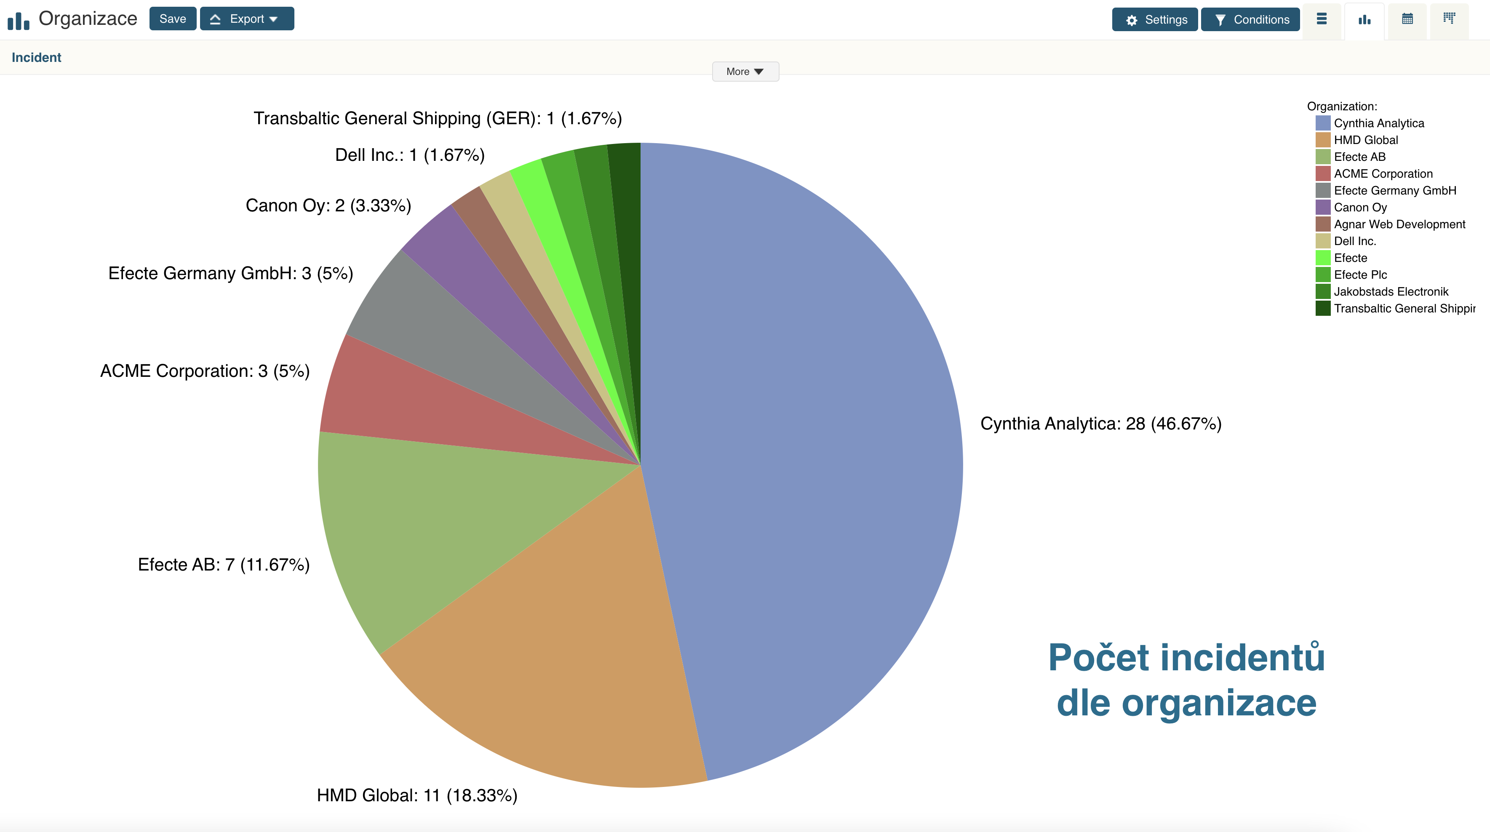Open the Conditions filter
This screenshot has height=832, width=1490.
1250,20
